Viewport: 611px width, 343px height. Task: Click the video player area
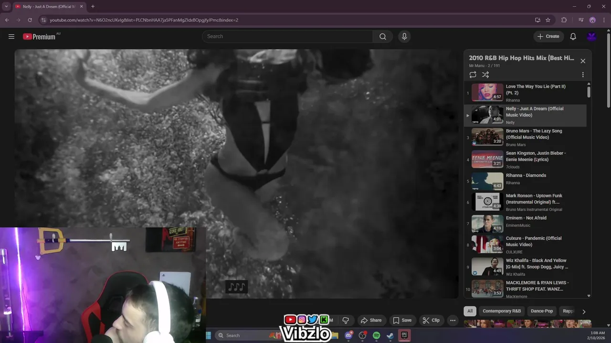[236, 174]
